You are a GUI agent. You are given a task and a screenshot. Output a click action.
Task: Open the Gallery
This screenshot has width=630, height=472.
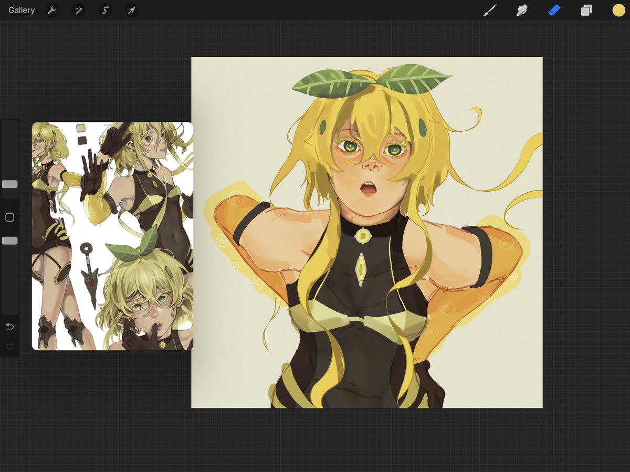(22, 10)
